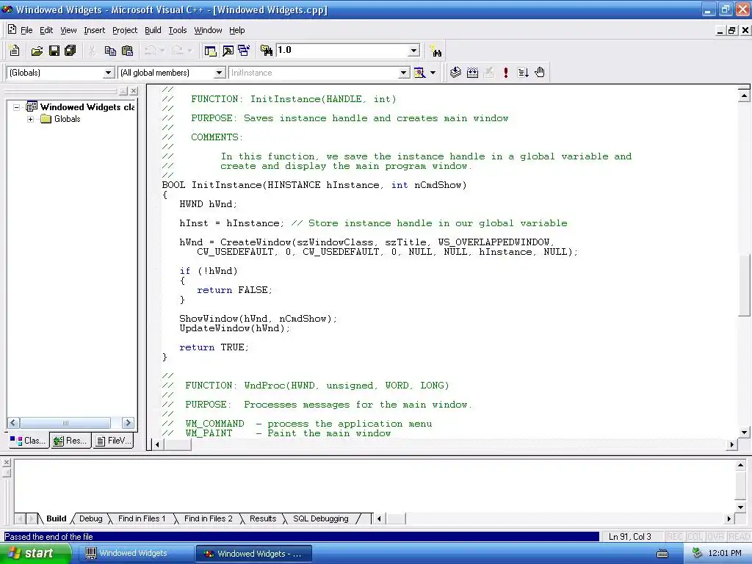Viewport: 752px width, 564px height.
Task: Close the output panel with X
Action: (6, 463)
